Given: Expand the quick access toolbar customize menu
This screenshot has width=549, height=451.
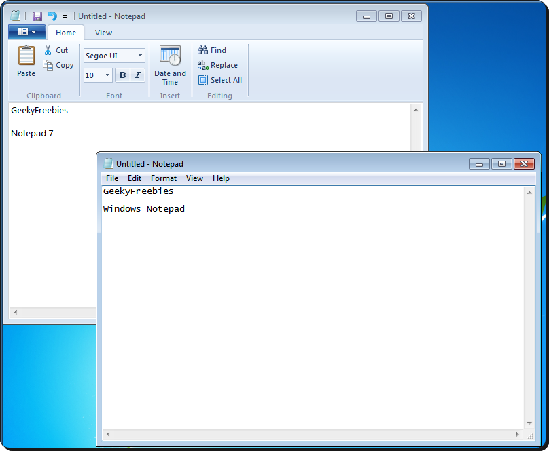Looking at the screenshot, I should coord(65,16).
